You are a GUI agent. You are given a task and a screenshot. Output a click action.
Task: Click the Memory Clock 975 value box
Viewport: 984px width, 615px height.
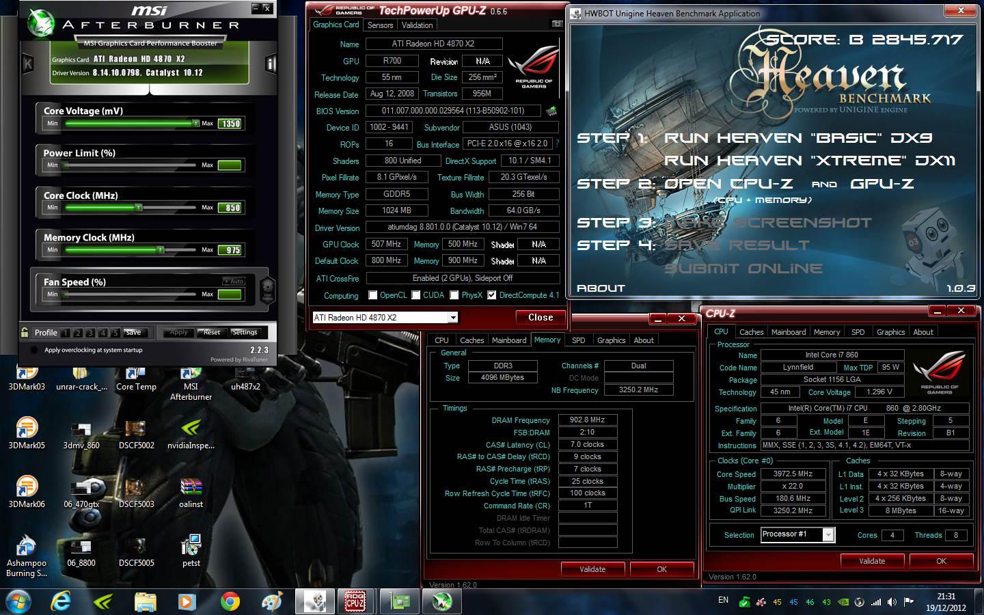(x=230, y=249)
